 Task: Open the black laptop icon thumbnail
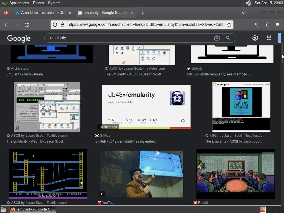[232, 54]
